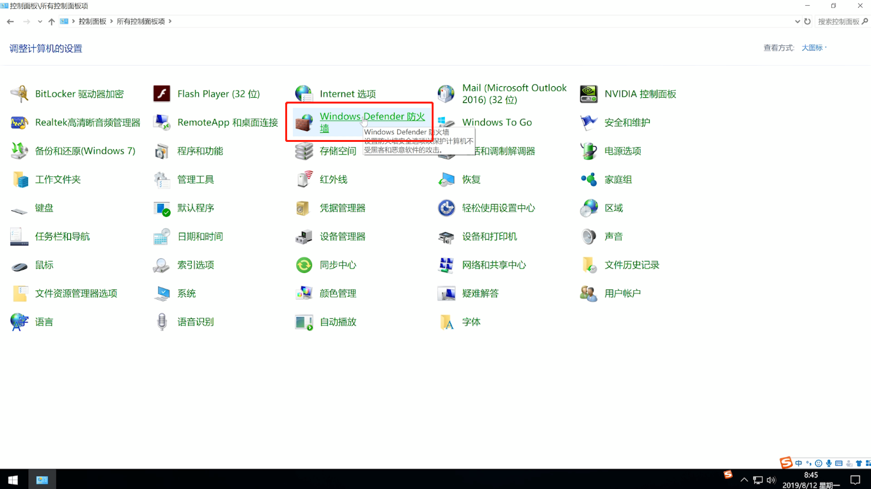Open the Mail (Microsoft Outlook 2016) icon
Viewport: 871px width, 489px height.
(x=446, y=94)
